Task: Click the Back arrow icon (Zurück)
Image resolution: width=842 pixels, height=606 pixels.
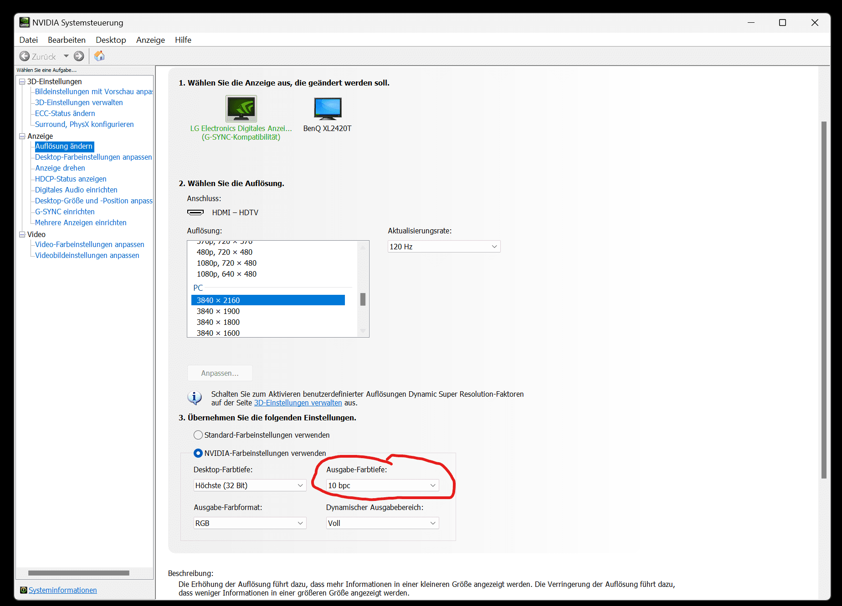Action: 25,56
